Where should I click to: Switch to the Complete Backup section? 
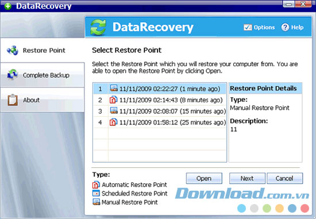pos(43,75)
